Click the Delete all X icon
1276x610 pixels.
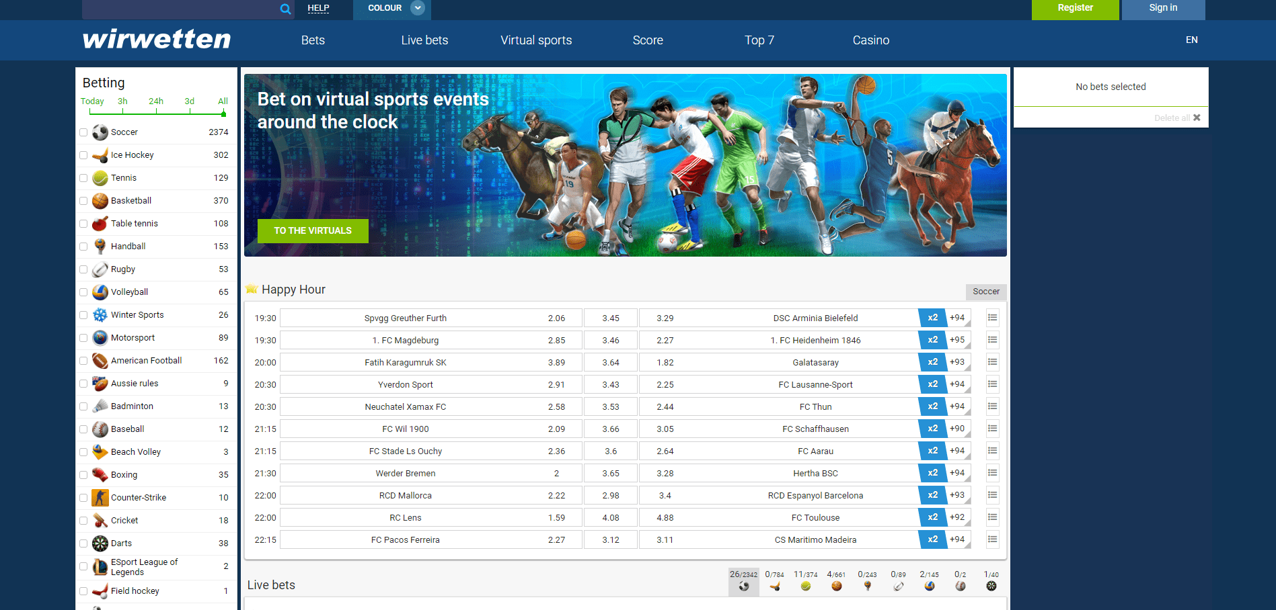pyautogui.click(x=1197, y=118)
